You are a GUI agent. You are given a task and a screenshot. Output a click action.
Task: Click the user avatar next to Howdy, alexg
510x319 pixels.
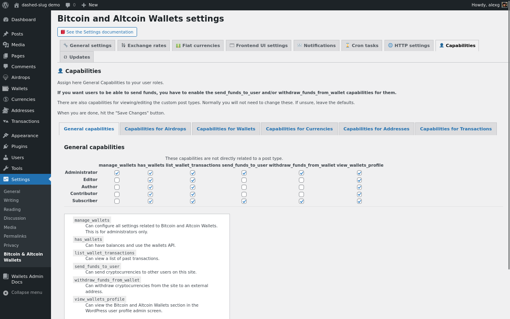(504, 5)
